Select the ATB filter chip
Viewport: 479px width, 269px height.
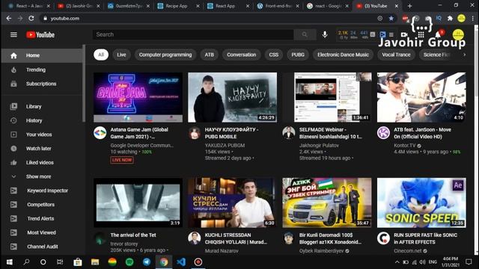point(210,55)
